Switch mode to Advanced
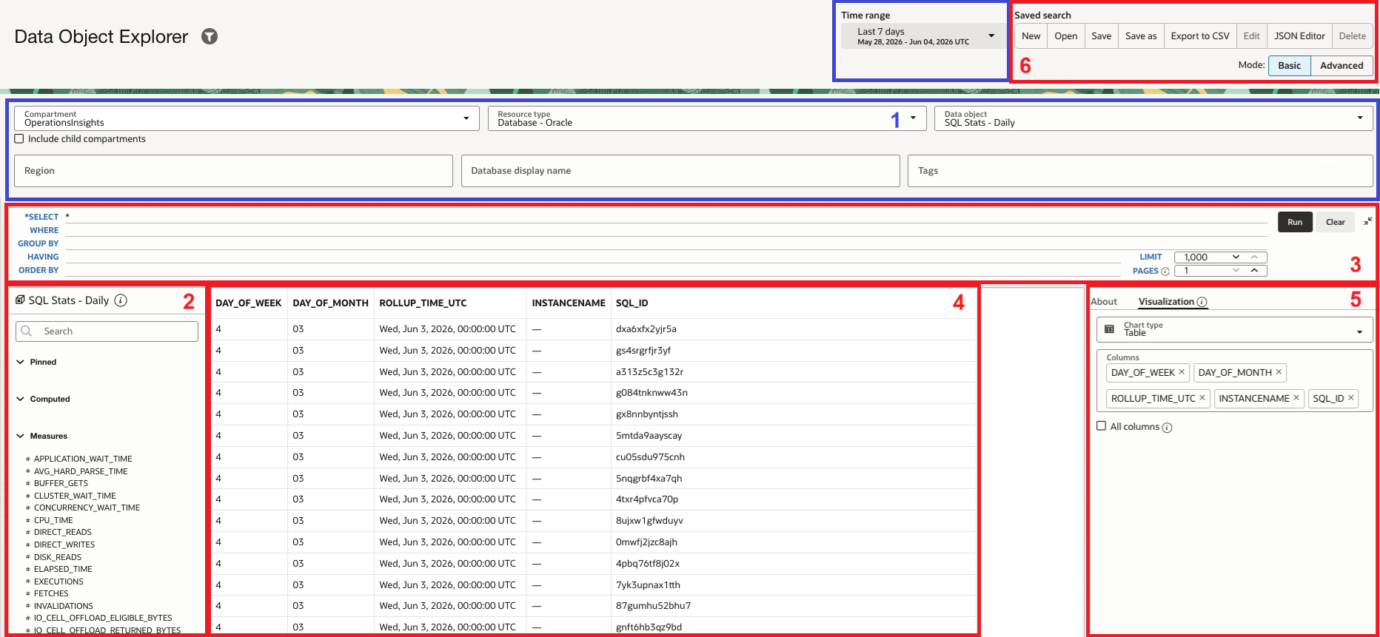This screenshot has height=637, width=1380. (x=1342, y=65)
